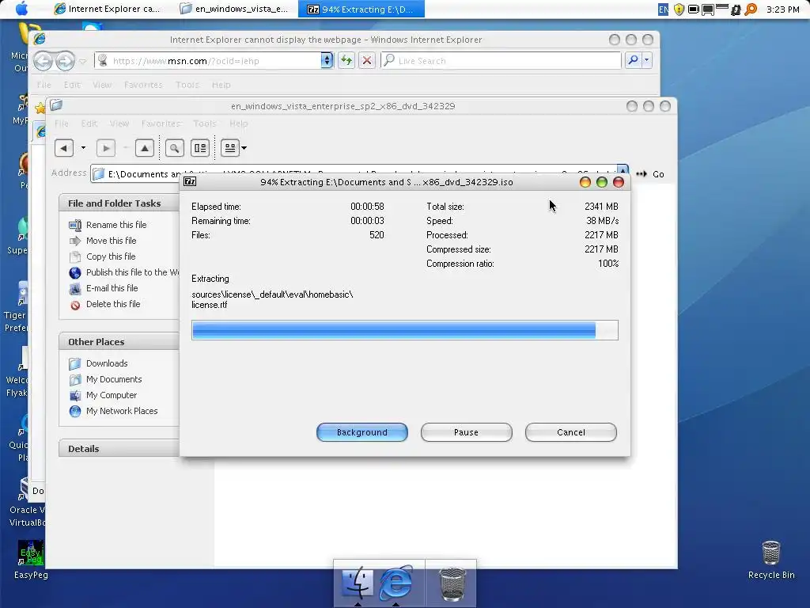Click Go next to Explorer address bar
The image size is (810, 608).
(x=650, y=174)
